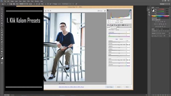This screenshot has height=96, width=171.
Task: Select the Horizontal Type tool
Action: click(x=2, y=45)
